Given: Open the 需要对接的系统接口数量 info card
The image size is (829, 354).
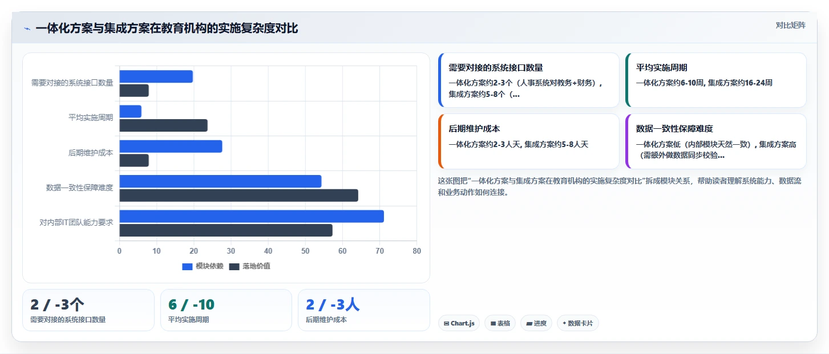Looking at the screenshot, I should pos(528,80).
